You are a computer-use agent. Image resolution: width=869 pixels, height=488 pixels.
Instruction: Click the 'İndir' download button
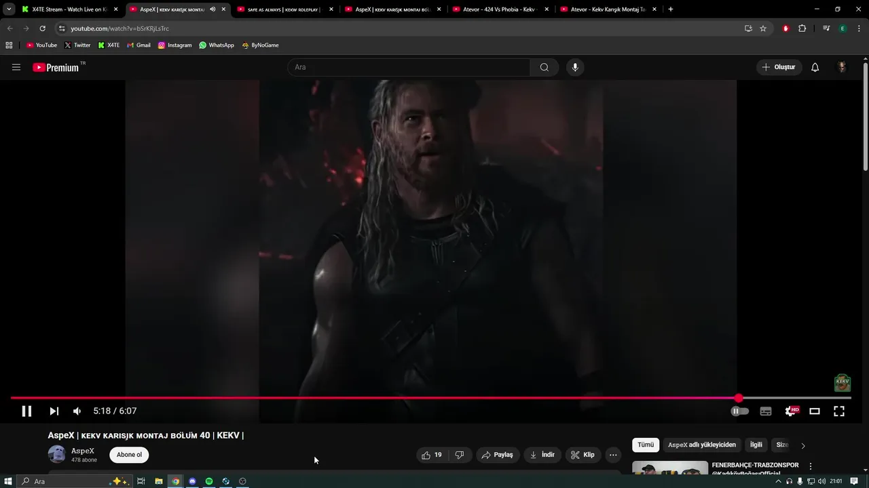pos(542,455)
